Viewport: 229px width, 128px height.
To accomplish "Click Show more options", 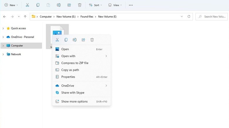I will click(74, 101).
